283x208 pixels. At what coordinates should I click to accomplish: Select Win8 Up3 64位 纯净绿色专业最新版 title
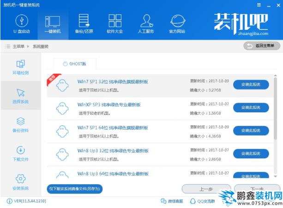coord(113,174)
